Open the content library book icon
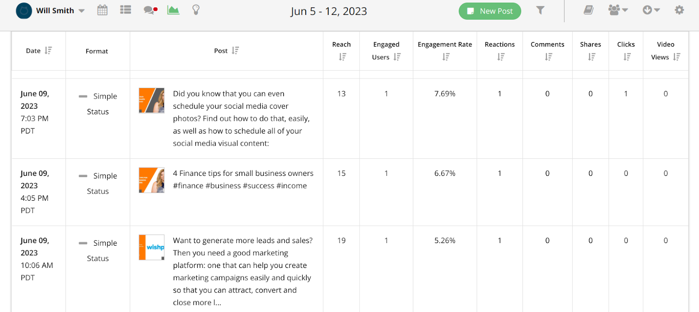 coord(588,10)
